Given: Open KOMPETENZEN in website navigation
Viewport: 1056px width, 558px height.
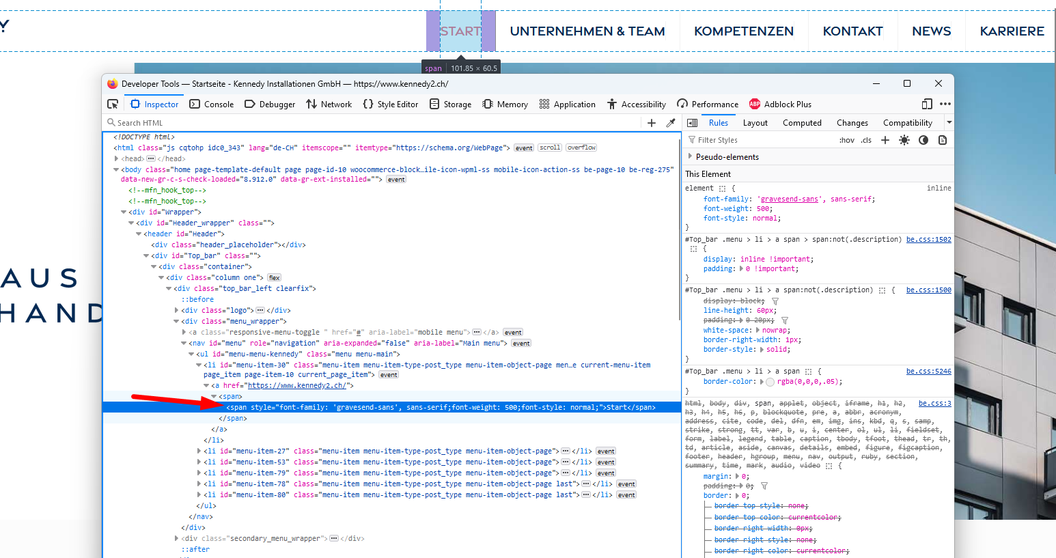Looking at the screenshot, I should (744, 31).
